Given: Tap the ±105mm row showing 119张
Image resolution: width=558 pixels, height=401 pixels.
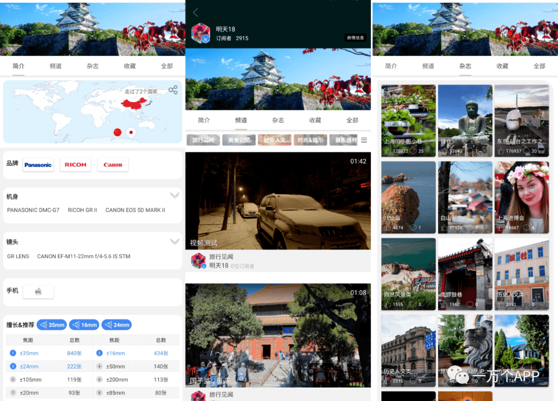Looking at the screenshot, I should [x=50, y=380].
